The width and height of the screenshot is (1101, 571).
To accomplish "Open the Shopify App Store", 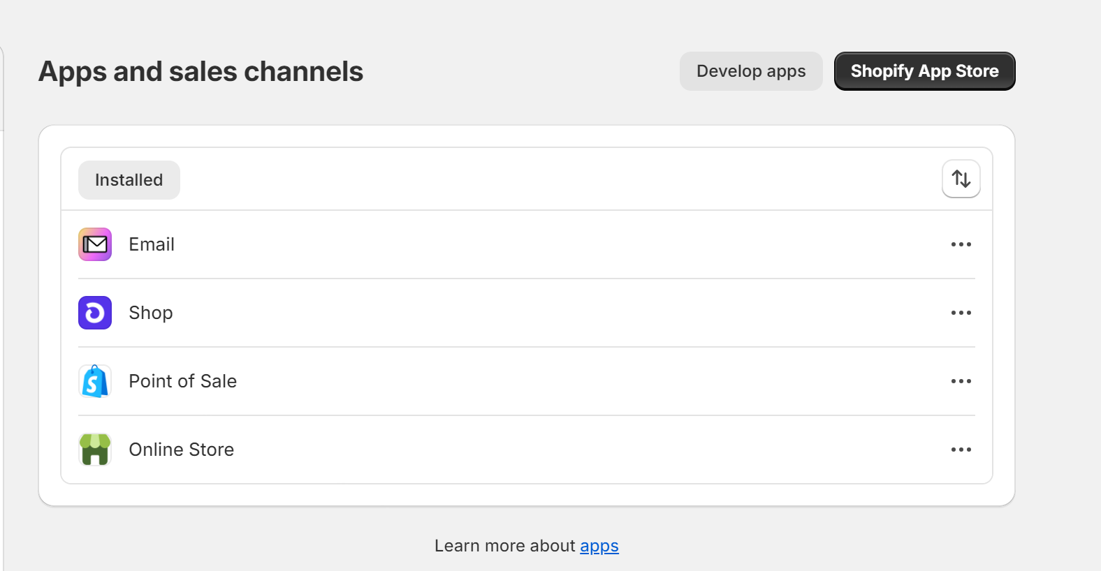I will (924, 71).
